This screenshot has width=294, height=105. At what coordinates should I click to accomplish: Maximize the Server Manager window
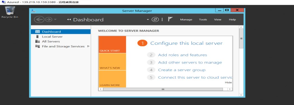coord(227,10)
